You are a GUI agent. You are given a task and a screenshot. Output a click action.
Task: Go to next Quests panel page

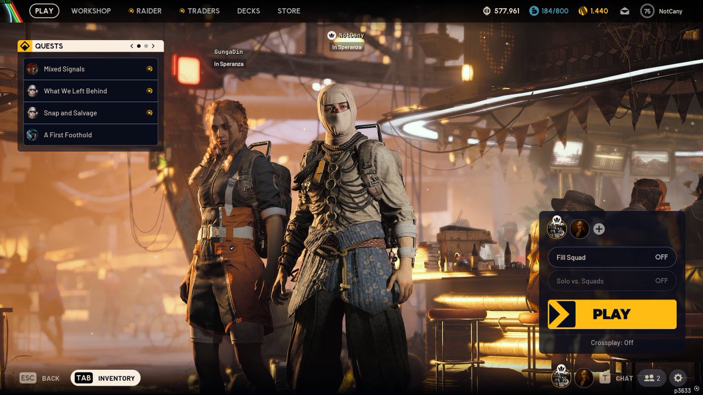pos(154,46)
